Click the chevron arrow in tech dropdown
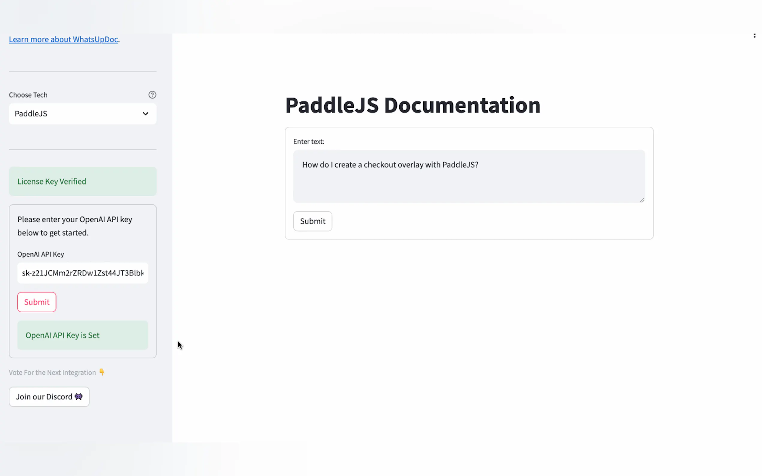Viewport: 762px width, 476px height. click(x=145, y=114)
